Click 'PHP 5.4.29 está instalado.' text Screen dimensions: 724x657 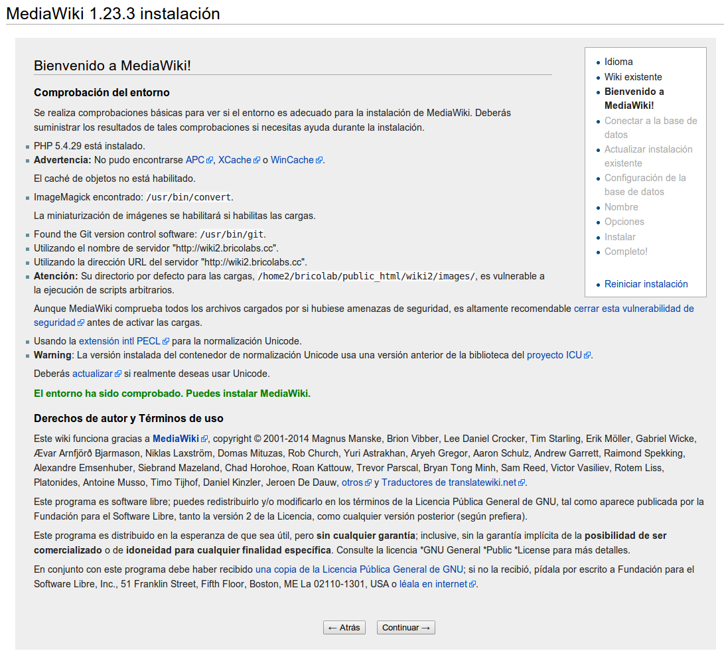coord(89,146)
